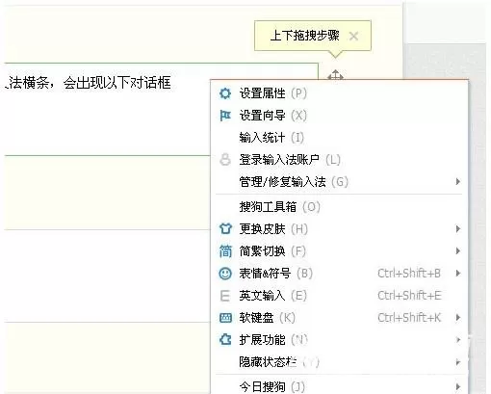Open 设置属性 (P) menu entry
The width and height of the screenshot is (491, 394).
pos(340,93)
